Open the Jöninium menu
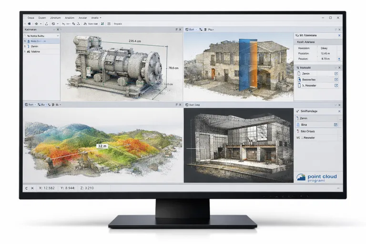366x244 pixels. (x=55, y=18)
